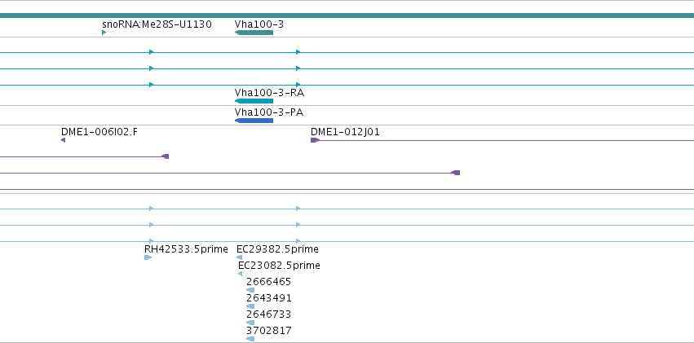Open the DME1-012J01 feature label
694x343 pixels.
pyautogui.click(x=345, y=132)
